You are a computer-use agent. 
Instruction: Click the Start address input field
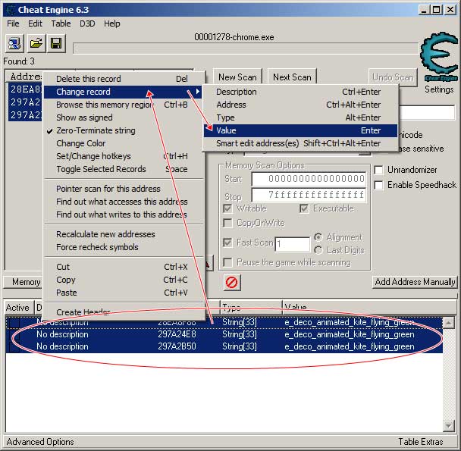click(x=309, y=179)
